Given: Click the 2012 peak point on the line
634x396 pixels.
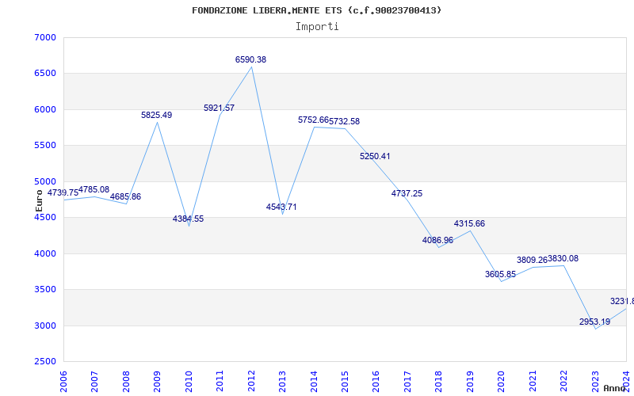Looking at the screenshot, I should (251, 67).
